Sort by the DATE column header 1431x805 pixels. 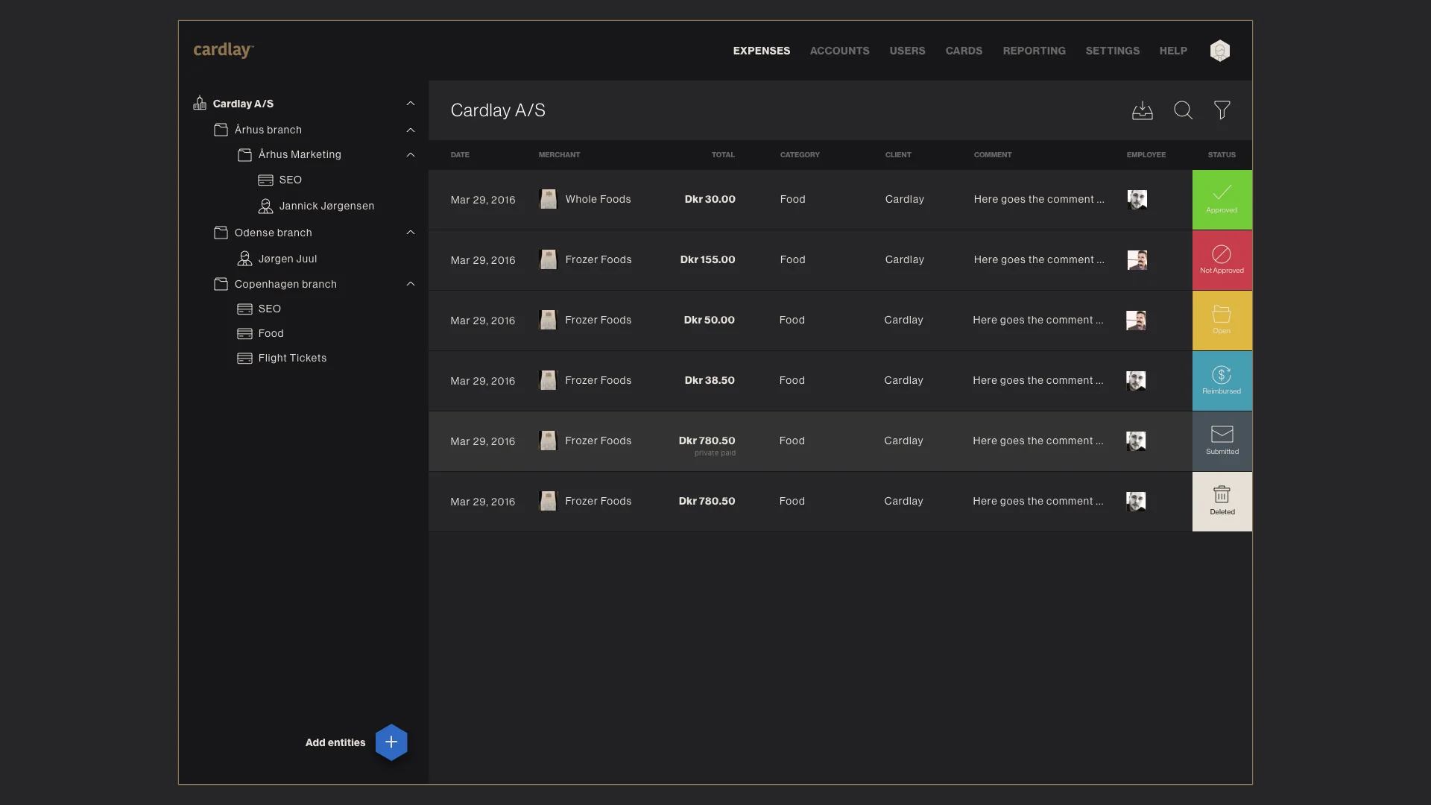[x=460, y=155]
